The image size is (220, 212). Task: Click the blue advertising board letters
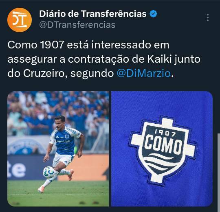(x=17, y=170)
